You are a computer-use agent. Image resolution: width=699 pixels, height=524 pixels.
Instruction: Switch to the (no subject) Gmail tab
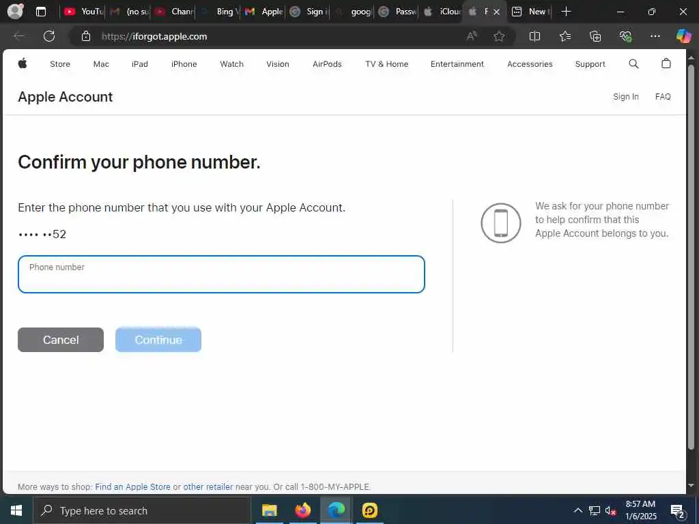[129, 12]
